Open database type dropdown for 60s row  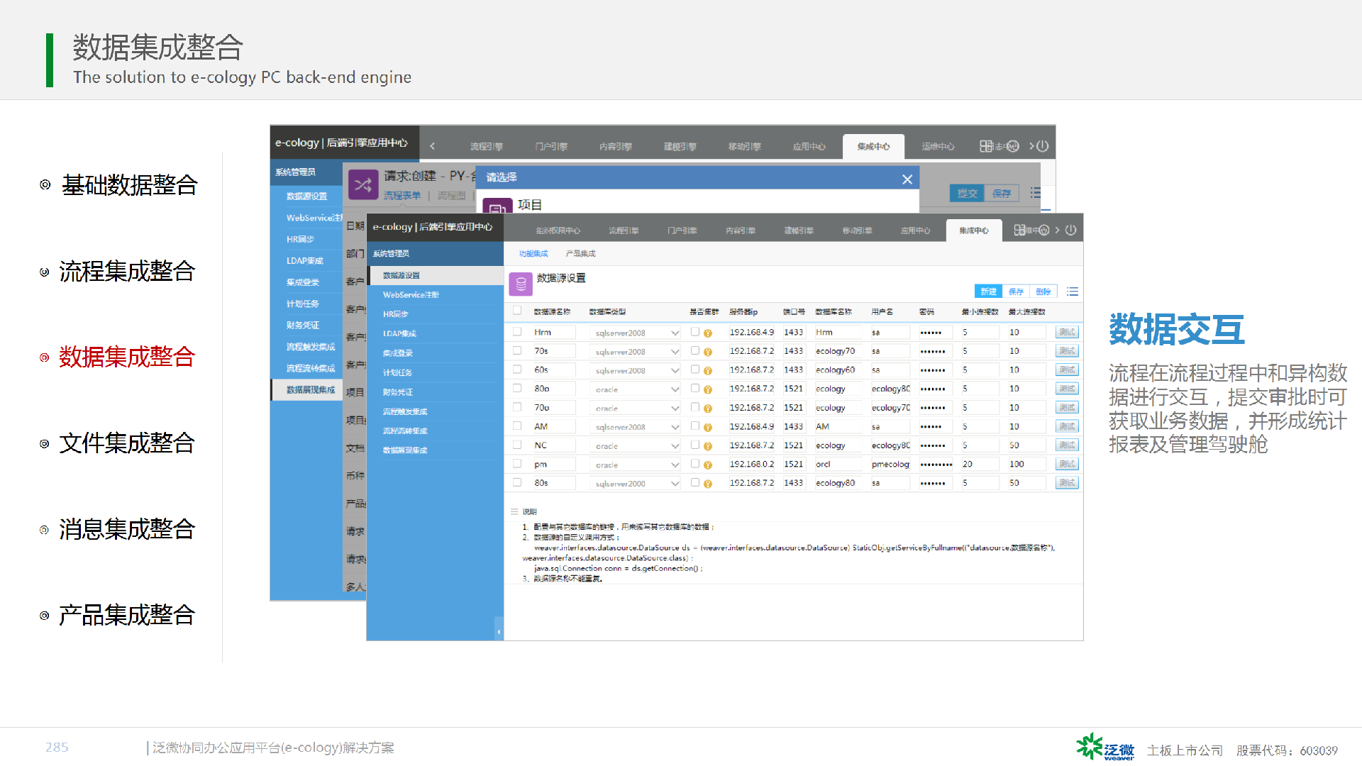point(636,370)
